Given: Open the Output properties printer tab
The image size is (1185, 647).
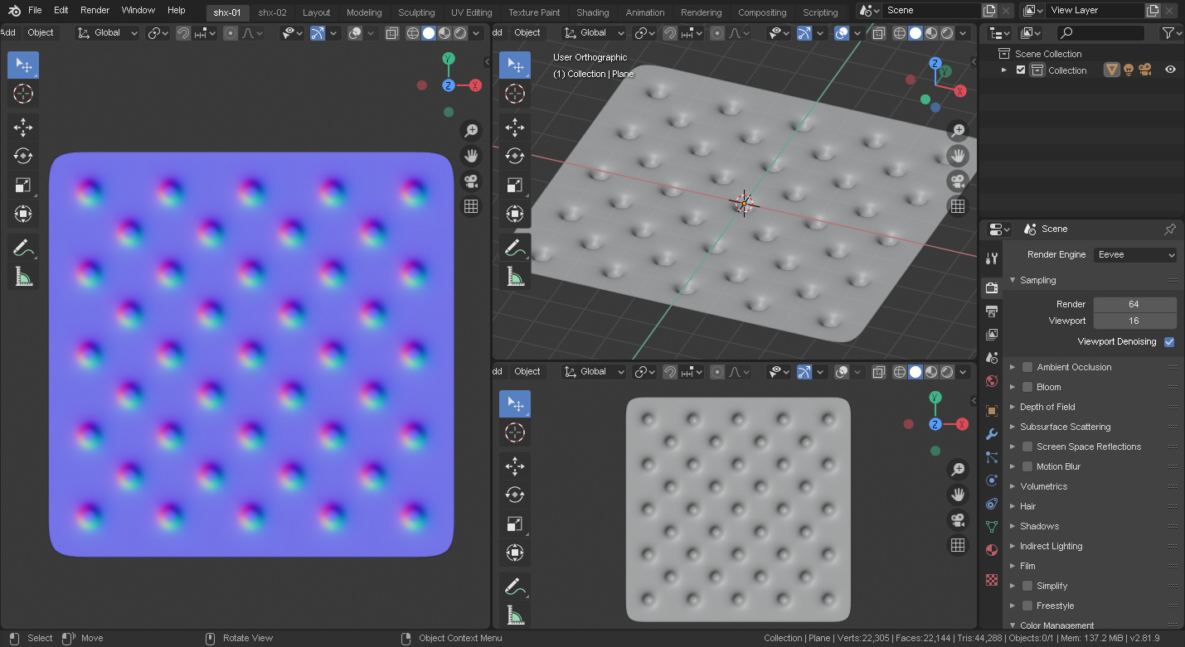Looking at the screenshot, I should point(991,311).
